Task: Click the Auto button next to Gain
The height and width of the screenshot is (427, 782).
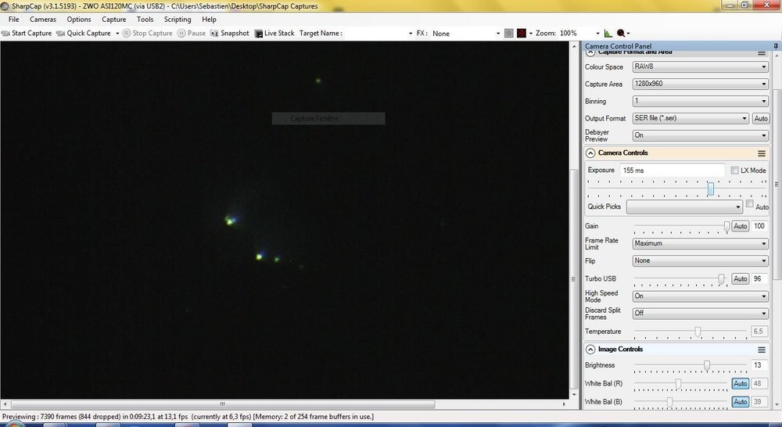Action: (x=740, y=226)
